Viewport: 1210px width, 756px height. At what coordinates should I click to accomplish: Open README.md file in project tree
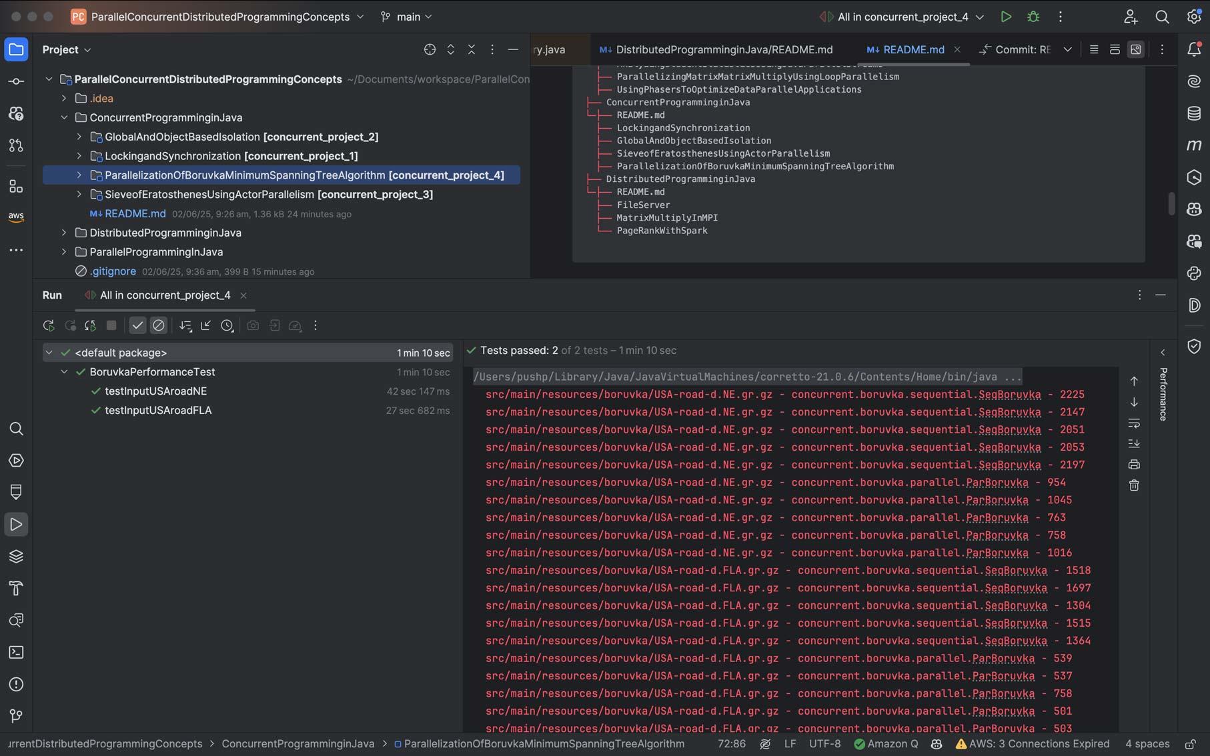pyautogui.click(x=135, y=213)
